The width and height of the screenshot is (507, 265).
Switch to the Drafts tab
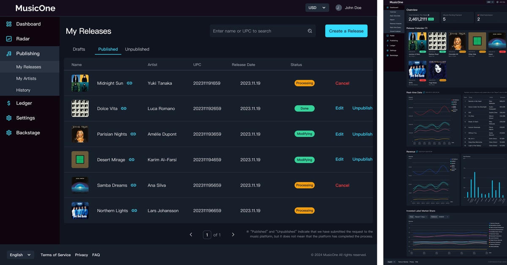coord(79,49)
